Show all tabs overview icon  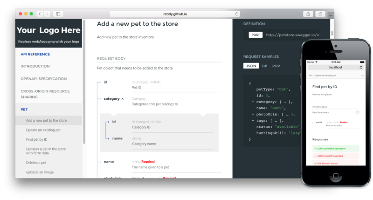click(321, 14)
